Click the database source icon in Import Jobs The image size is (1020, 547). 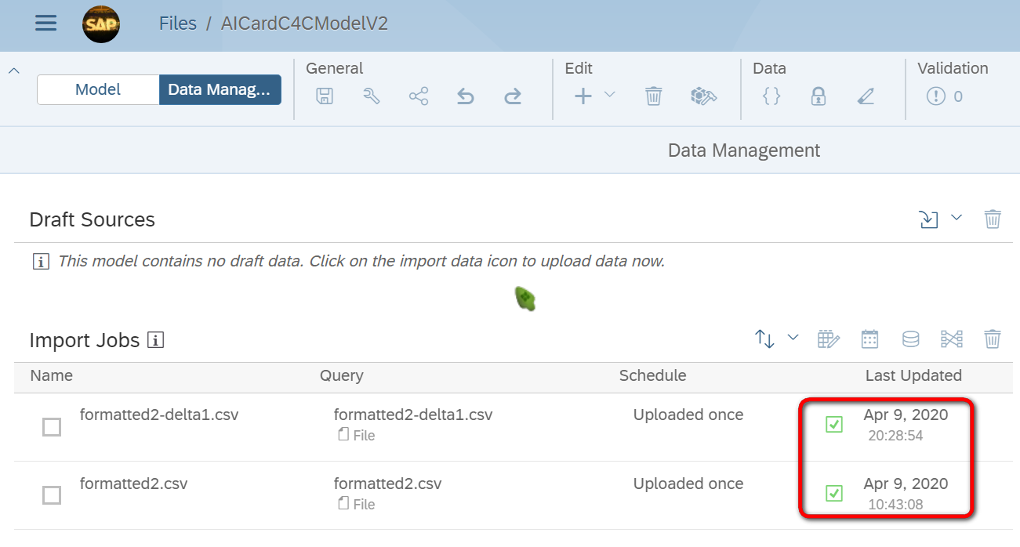pyautogui.click(x=910, y=339)
